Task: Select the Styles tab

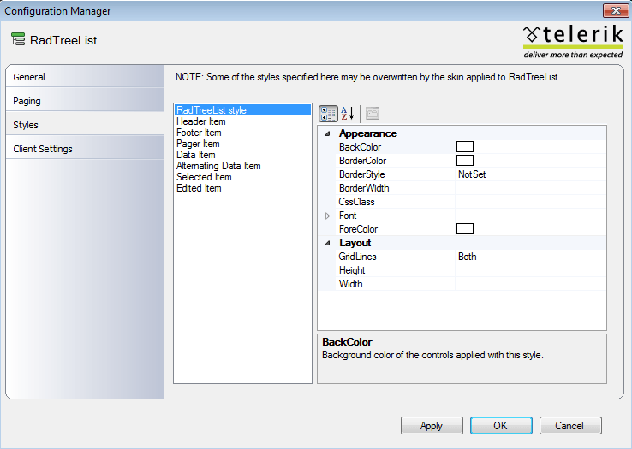Action: point(85,124)
